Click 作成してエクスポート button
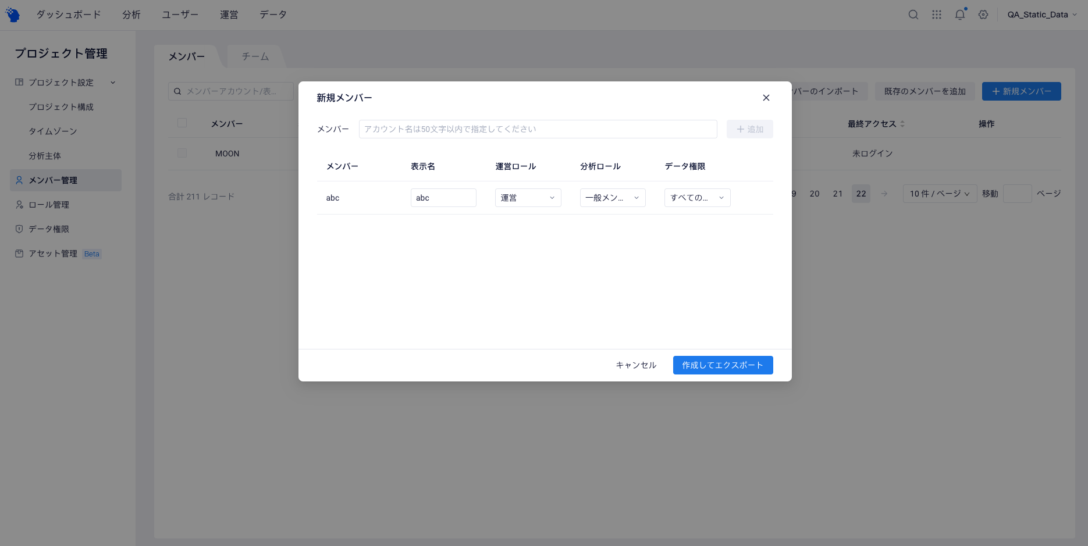Viewport: 1088px width, 546px height. point(723,365)
